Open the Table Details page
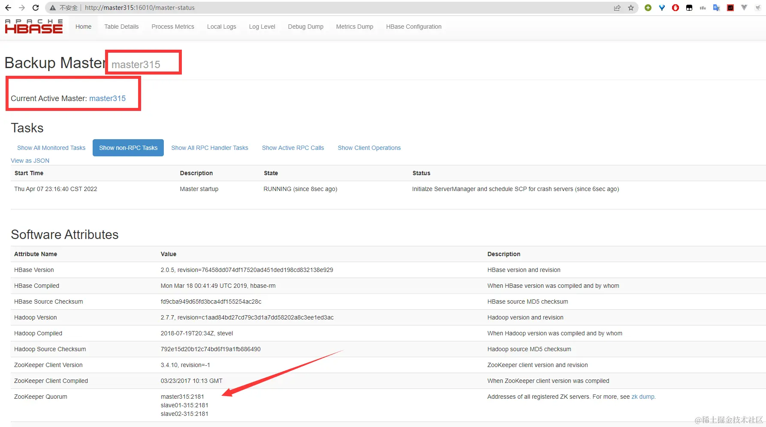The height and width of the screenshot is (427, 766). click(121, 27)
